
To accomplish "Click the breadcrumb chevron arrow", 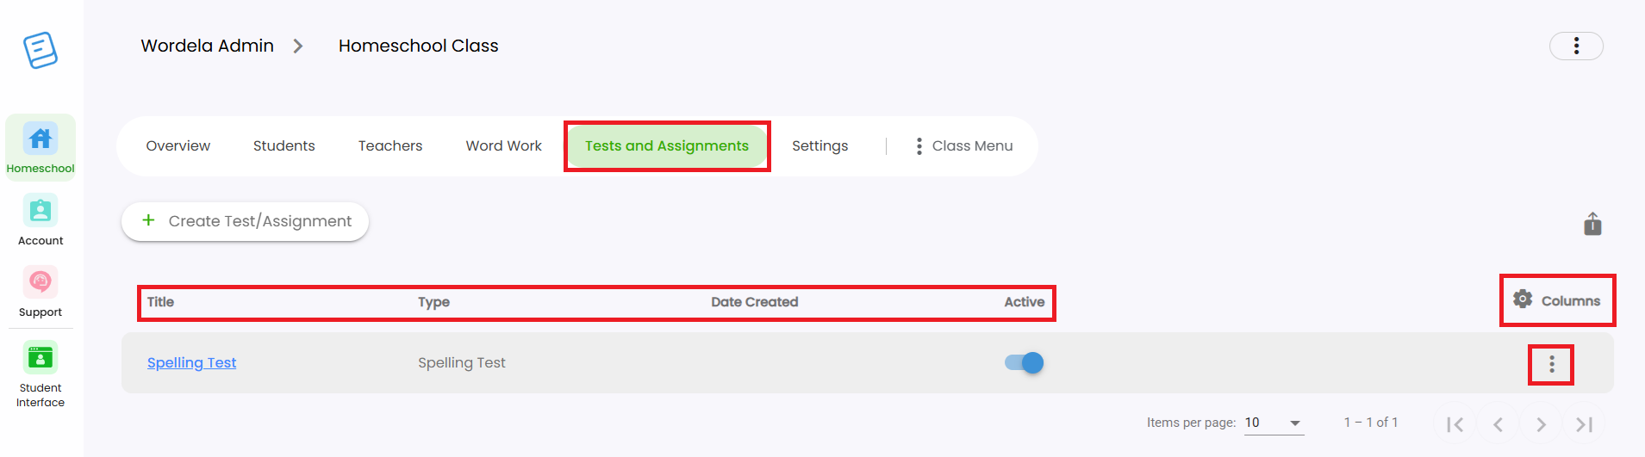I will [x=298, y=46].
